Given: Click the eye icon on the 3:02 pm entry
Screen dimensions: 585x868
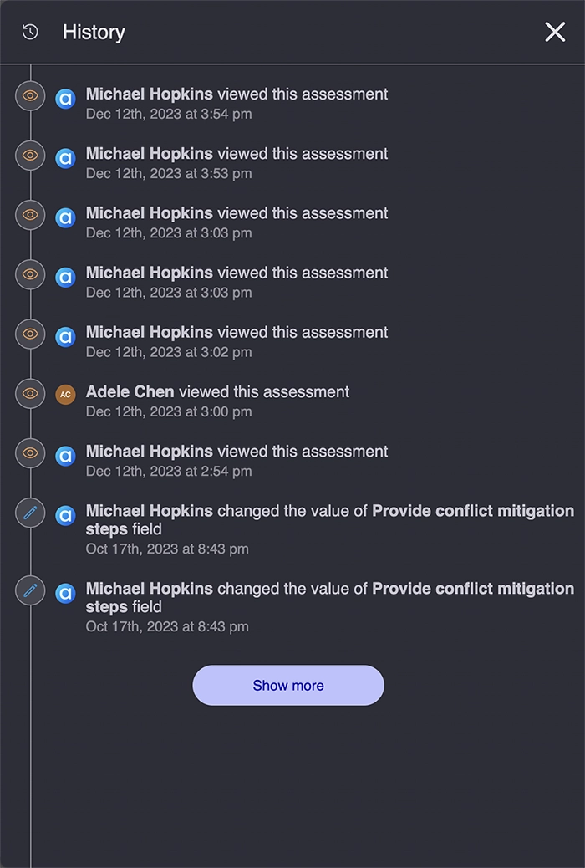Looking at the screenshot, I should 30,334.
